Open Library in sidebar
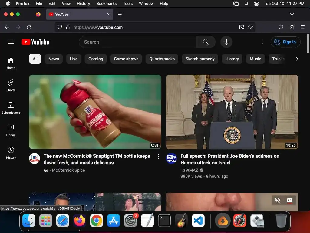This screenshot has width=310, height=233. click(11, 130)
